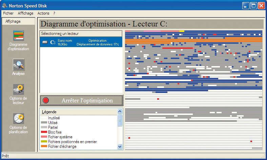Open the Actions menu
The image size is (267, 160).
click(43, 13)
